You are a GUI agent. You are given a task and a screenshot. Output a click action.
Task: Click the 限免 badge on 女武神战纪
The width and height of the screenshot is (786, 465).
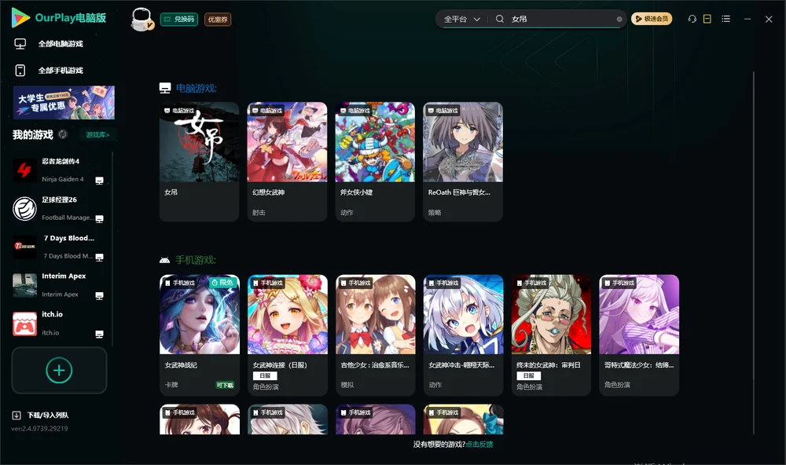tap(223, 283)
